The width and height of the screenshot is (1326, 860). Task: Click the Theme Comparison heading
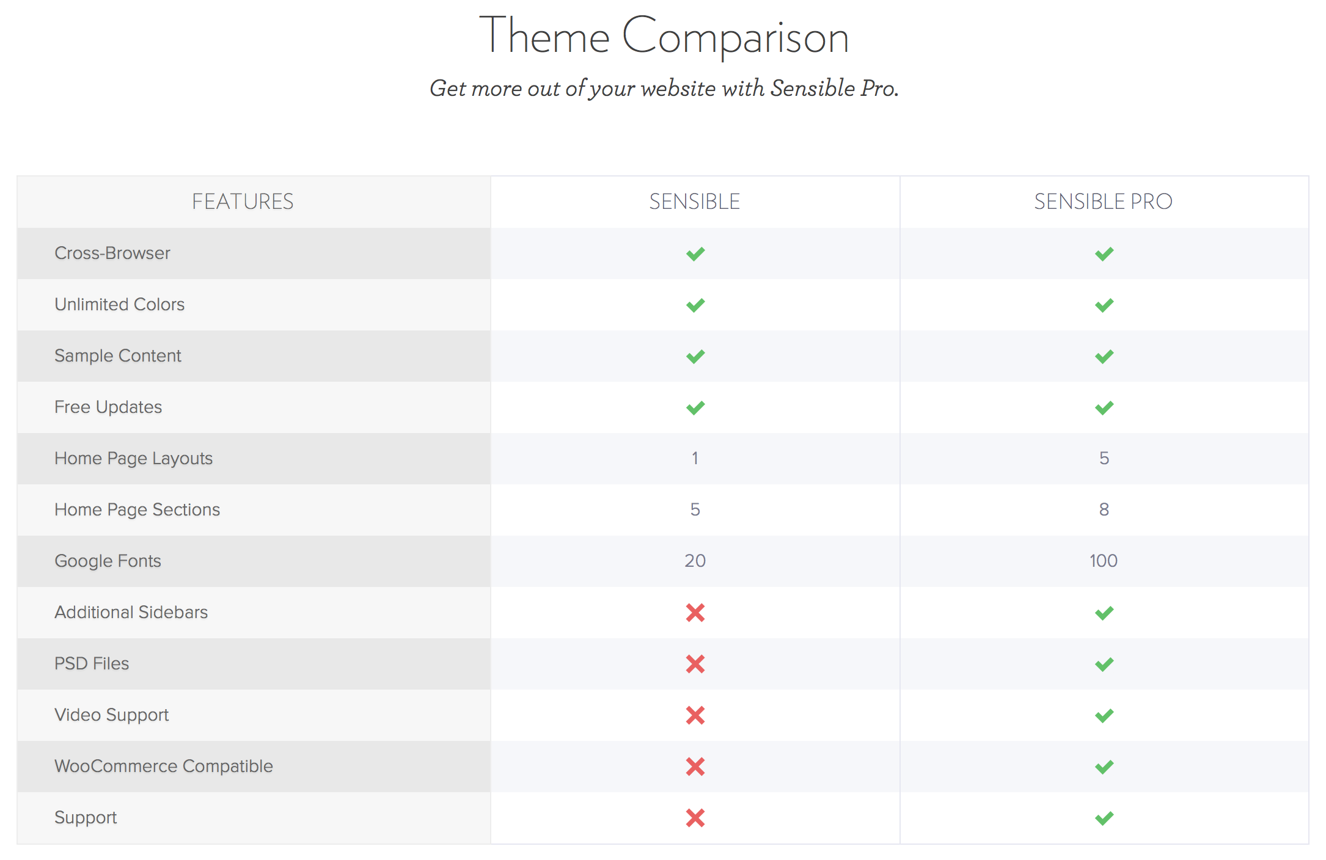[664, 37]
